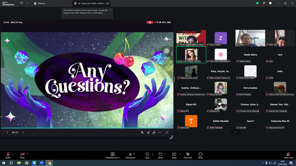Image resolution: width=296 pixels, height=166 pixels.
Task: Click the Nadia Safira participant tile
Action: pos(250,54)
